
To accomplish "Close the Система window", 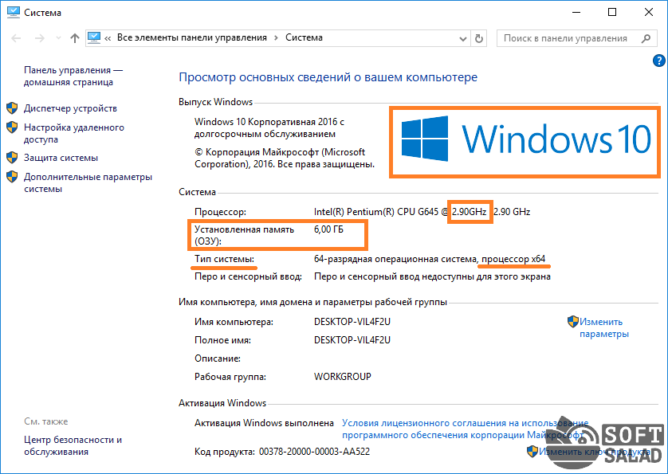I will pos(649,12).
